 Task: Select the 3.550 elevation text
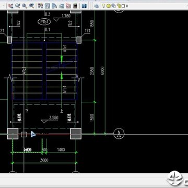pos(54,118)
